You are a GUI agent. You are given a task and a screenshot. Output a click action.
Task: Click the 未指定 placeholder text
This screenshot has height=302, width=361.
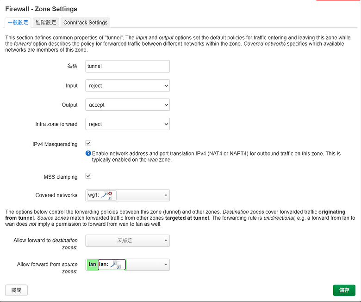[124, 241]
